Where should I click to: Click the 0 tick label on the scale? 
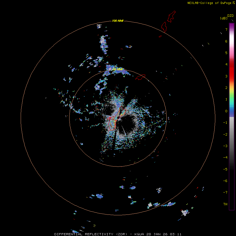pos(226,111)
